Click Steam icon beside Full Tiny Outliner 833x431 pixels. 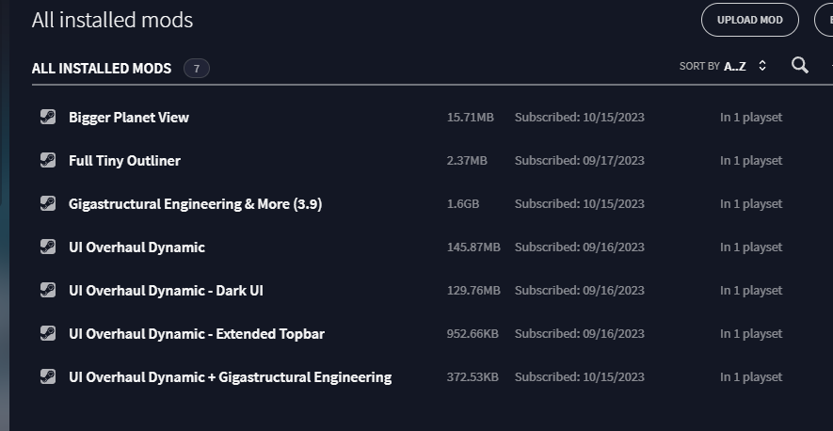[48, 160]
